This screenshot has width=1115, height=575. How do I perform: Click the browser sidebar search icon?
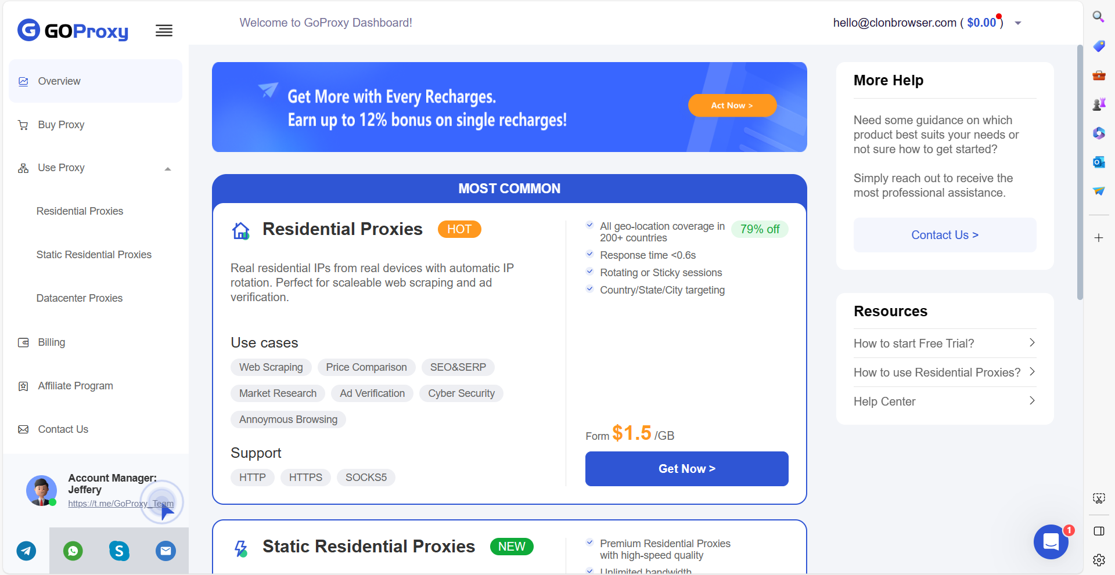(1098, 17)
